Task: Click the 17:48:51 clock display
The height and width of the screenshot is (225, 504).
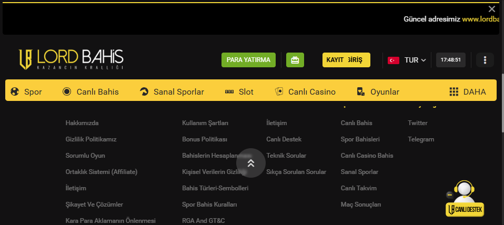Action: (450, 60)
